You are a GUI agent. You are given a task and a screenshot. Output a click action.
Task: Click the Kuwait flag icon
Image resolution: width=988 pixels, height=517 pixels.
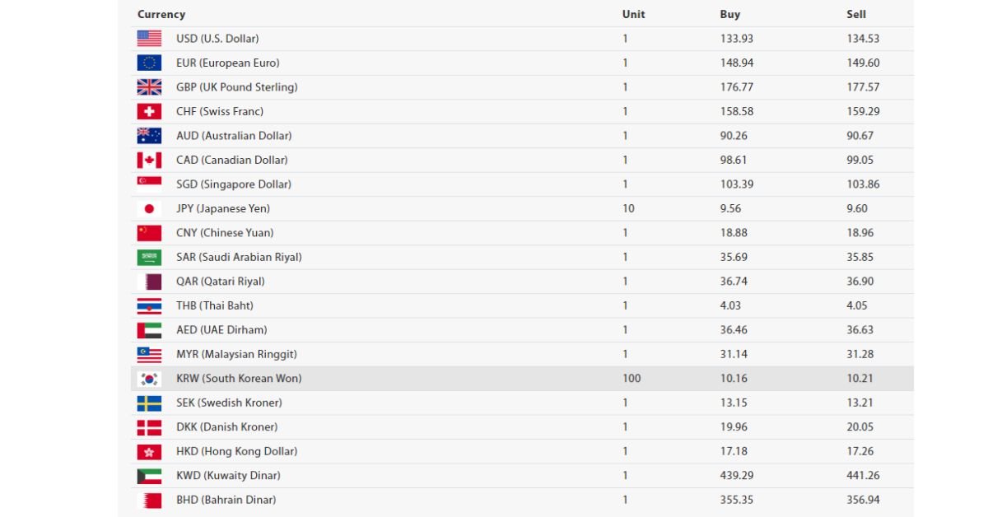(x=149, y=476)
